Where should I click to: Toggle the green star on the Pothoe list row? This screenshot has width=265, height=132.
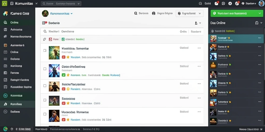pyautogui.click(x=230, y=64)
